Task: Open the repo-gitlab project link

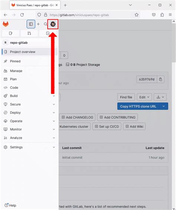Action: (19, 43)
